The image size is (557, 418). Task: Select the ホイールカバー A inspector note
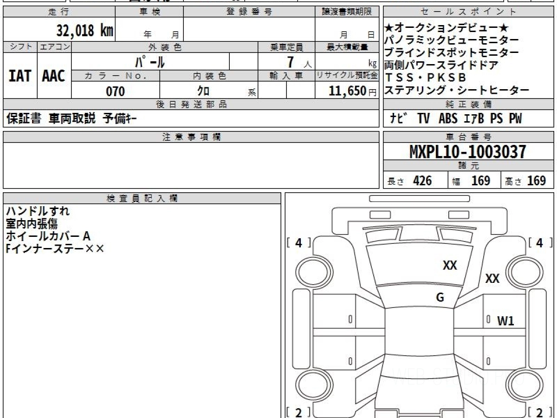click(x=48, y=236)
